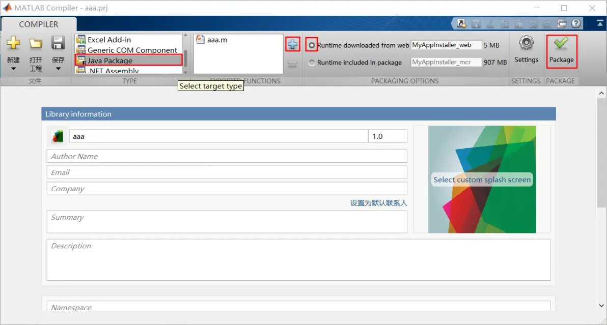The image size is (607, 325).
Task: Select custom splash screen image
Action: [x=482, y=180]
